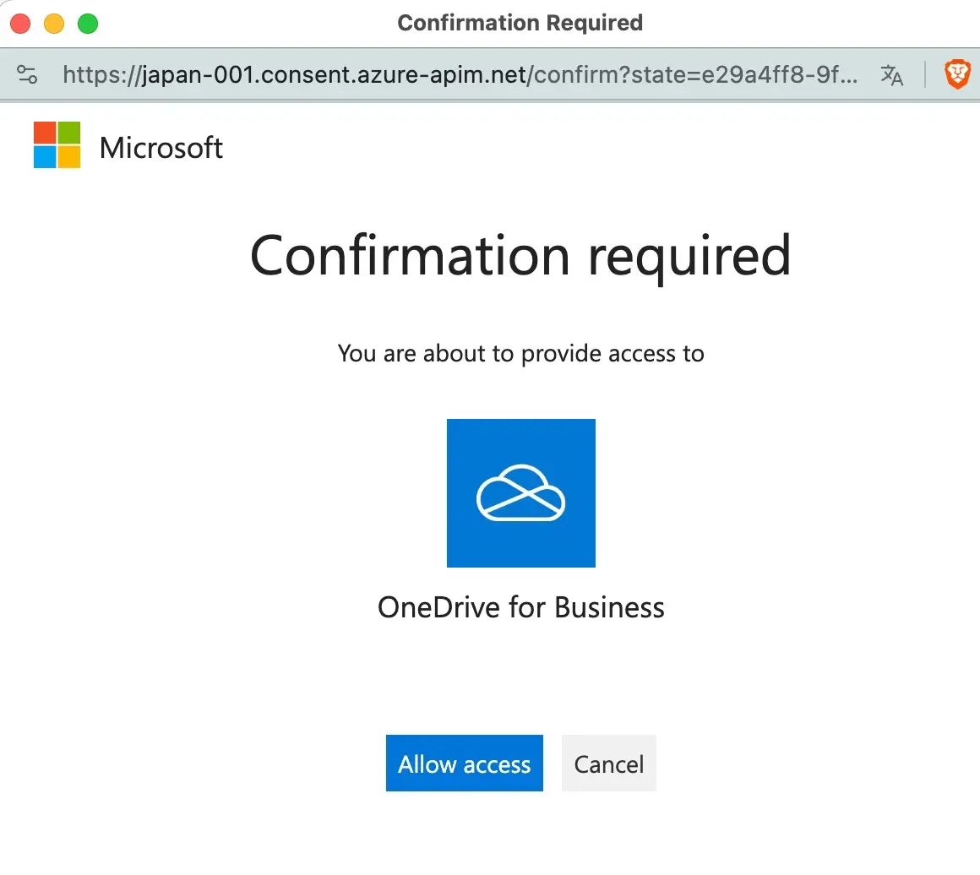Click the text about providing access
The width and height of the screenshot is (980, 875).
(x=520, y=353)
